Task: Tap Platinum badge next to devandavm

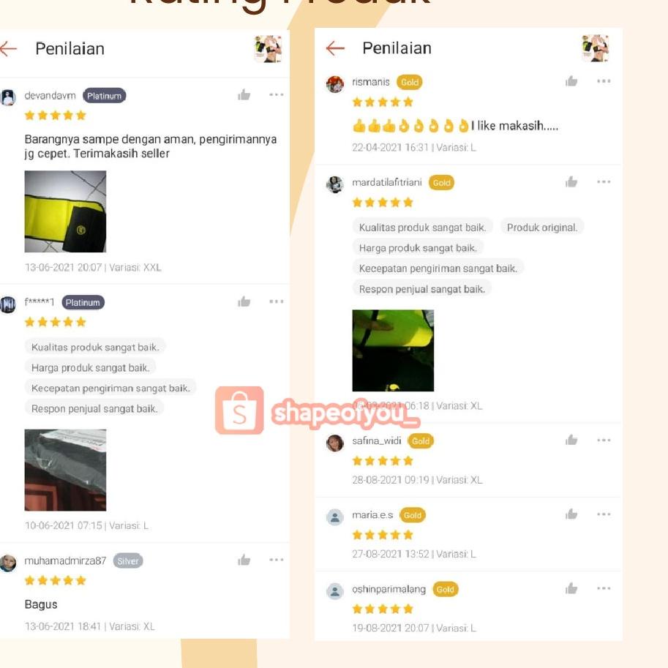Action: pyautogui.click(x=105, y=96)
